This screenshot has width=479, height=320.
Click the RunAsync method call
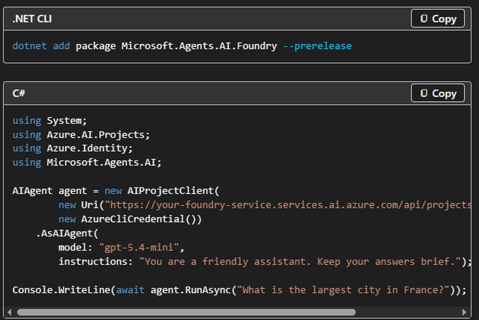[210, 290]
